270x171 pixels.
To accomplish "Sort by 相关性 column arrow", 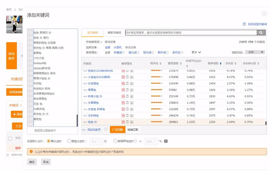I will click(x=160, y=63).
